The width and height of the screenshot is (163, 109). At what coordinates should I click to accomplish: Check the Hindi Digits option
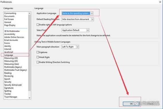pyautogui.click(x=38, y=57)
